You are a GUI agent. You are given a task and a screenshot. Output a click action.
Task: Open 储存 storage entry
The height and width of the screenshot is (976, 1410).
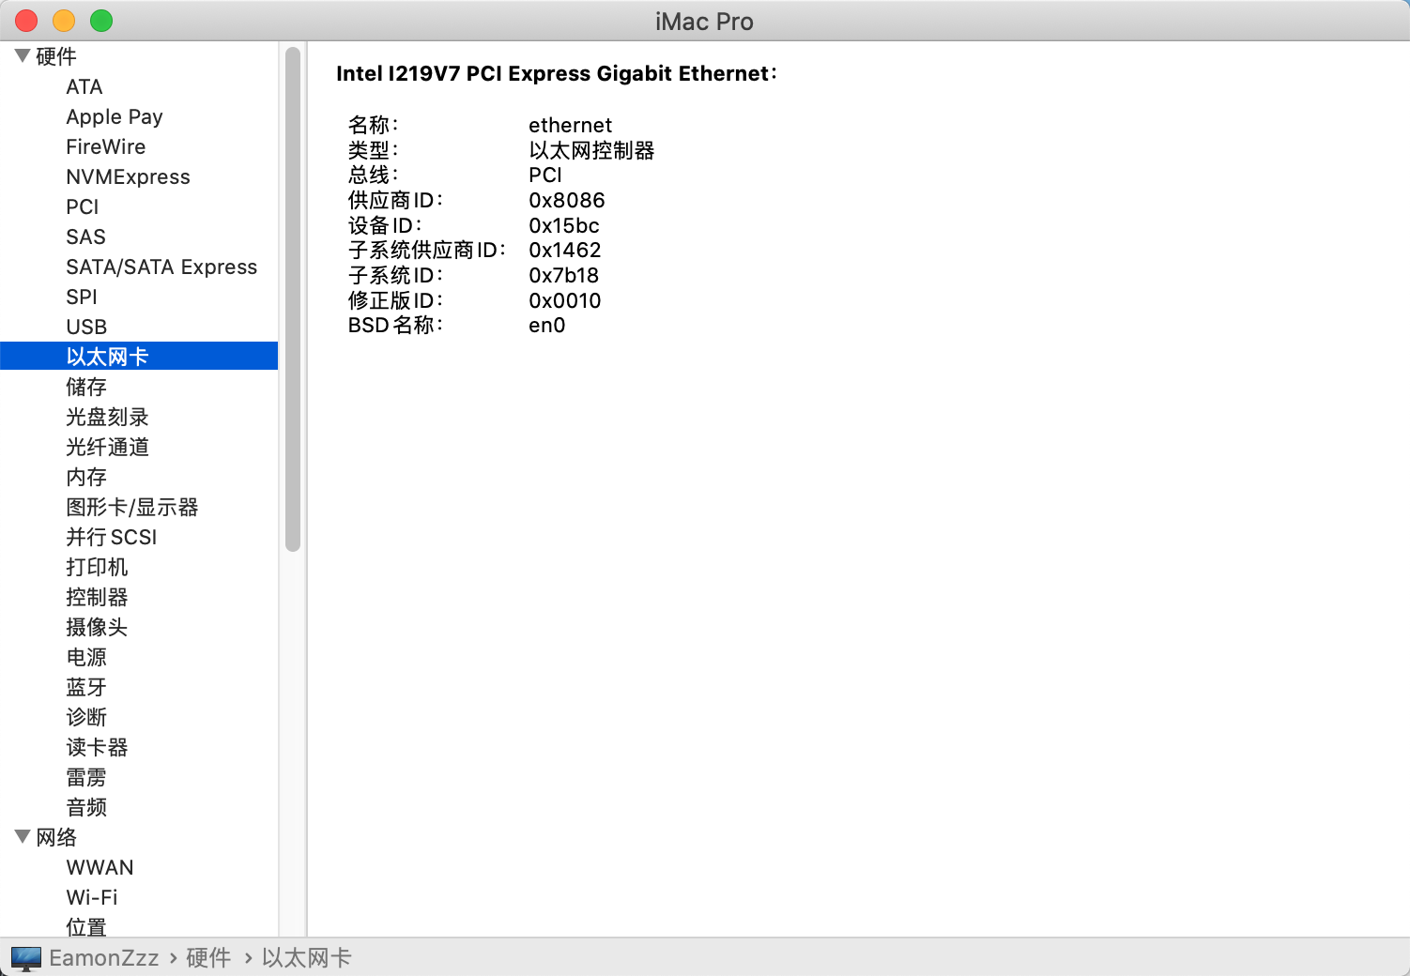[x=86, y=387]
